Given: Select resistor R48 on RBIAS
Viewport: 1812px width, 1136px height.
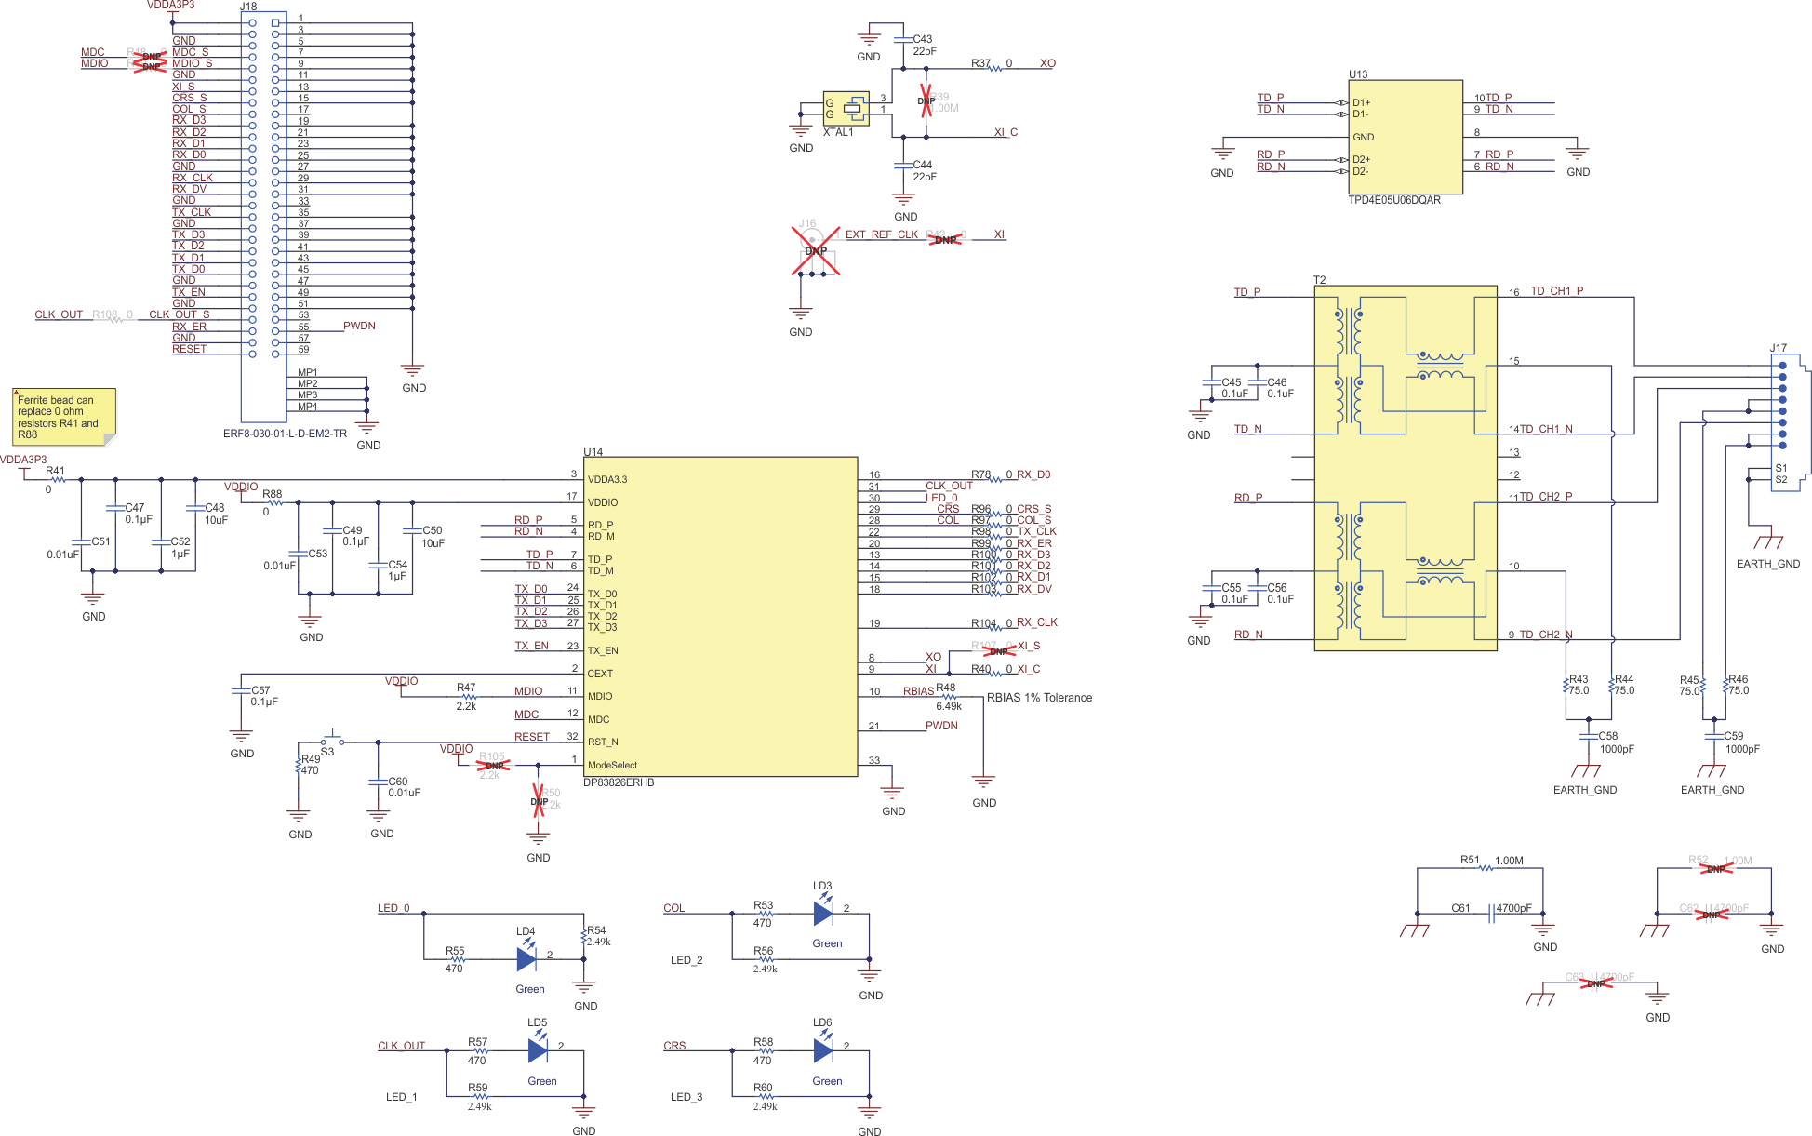Looking at the screenshot, I should tap(948, 696).
